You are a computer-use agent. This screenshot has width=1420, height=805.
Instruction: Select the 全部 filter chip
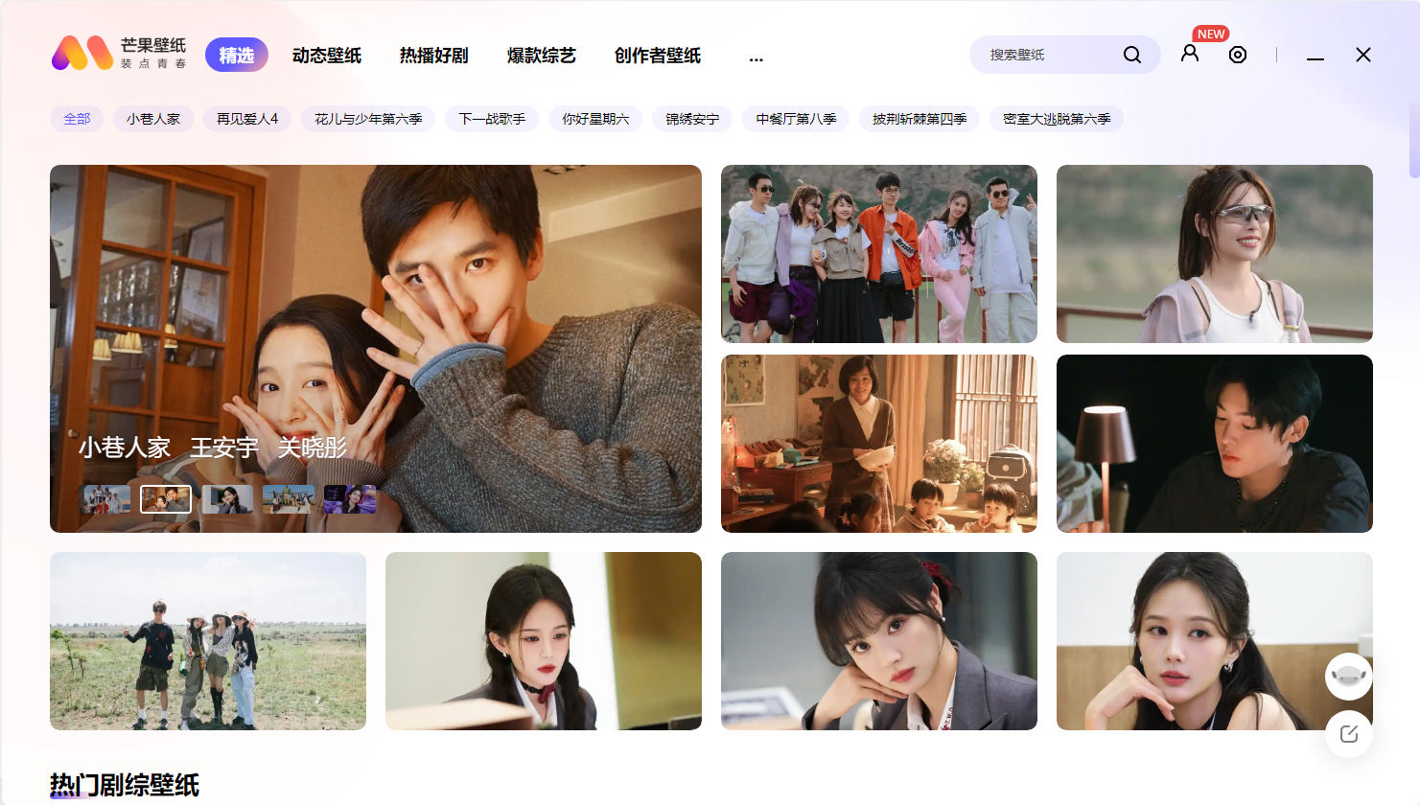coord(77,119)
